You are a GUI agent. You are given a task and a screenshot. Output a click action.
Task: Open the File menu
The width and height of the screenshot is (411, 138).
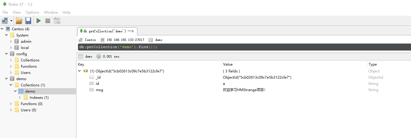click(5, 12)
